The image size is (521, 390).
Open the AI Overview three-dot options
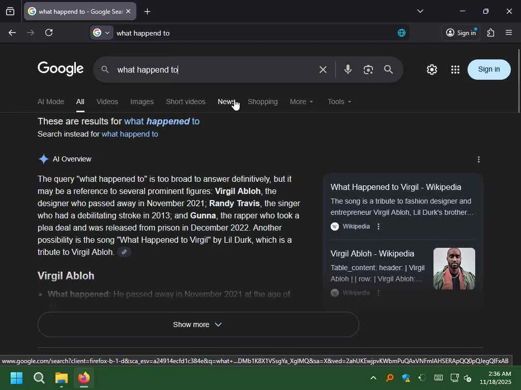pos(478,159)
